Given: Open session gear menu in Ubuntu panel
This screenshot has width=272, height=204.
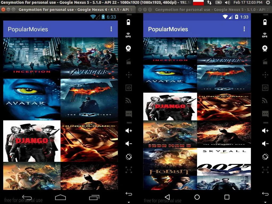Looking at the screenshot, I should tap(268, 2).
